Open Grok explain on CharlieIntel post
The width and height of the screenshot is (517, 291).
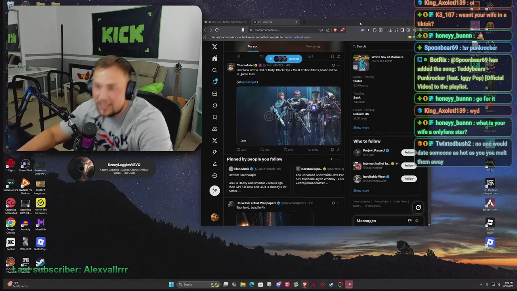coord(333,65)
